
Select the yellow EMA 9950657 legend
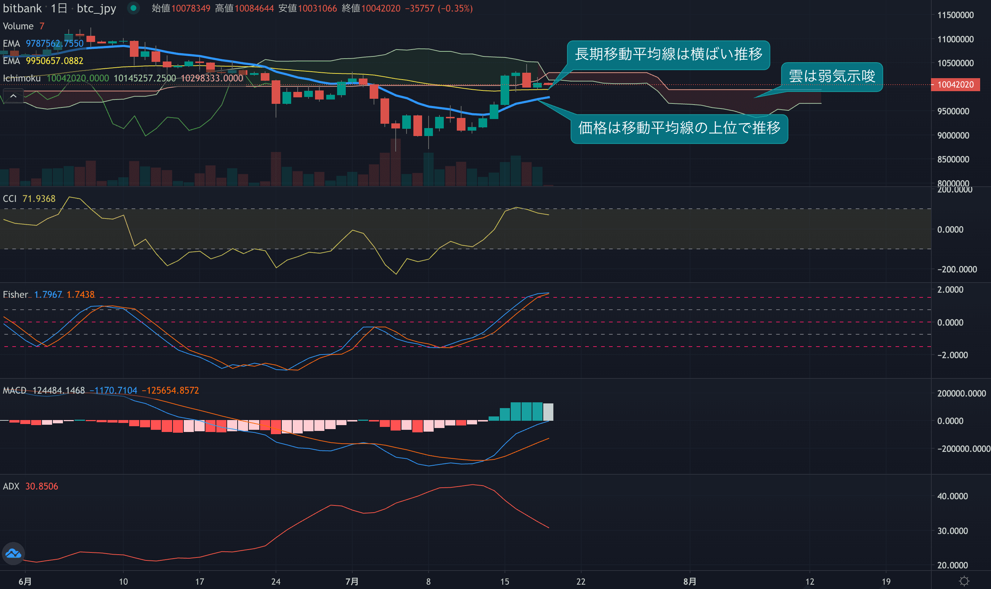(x=43, y=61)
